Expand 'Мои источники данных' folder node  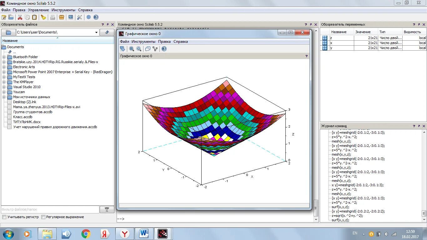pos(4,97)
